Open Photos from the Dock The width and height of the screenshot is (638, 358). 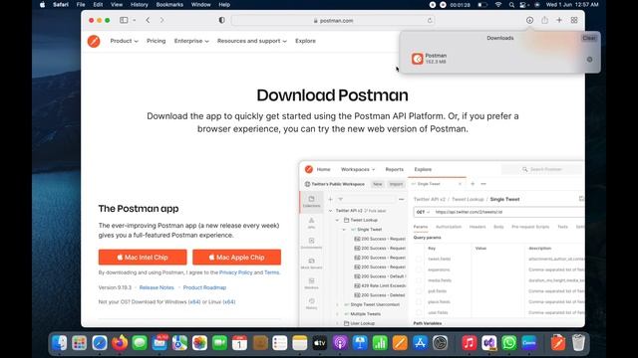(x=199, y=343)
